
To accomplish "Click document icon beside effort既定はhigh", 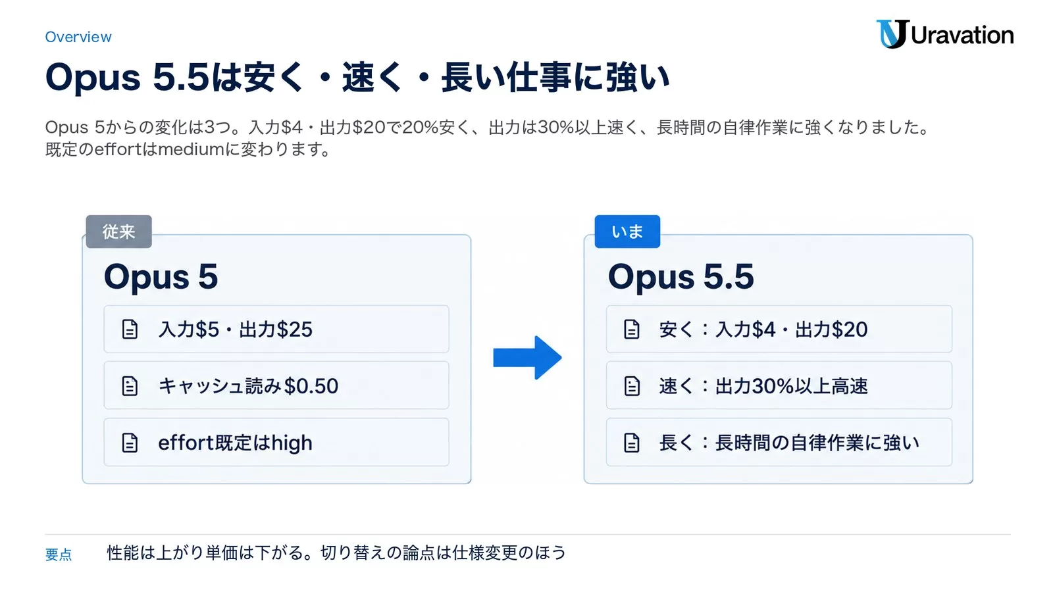I will [x=130, y=443].
